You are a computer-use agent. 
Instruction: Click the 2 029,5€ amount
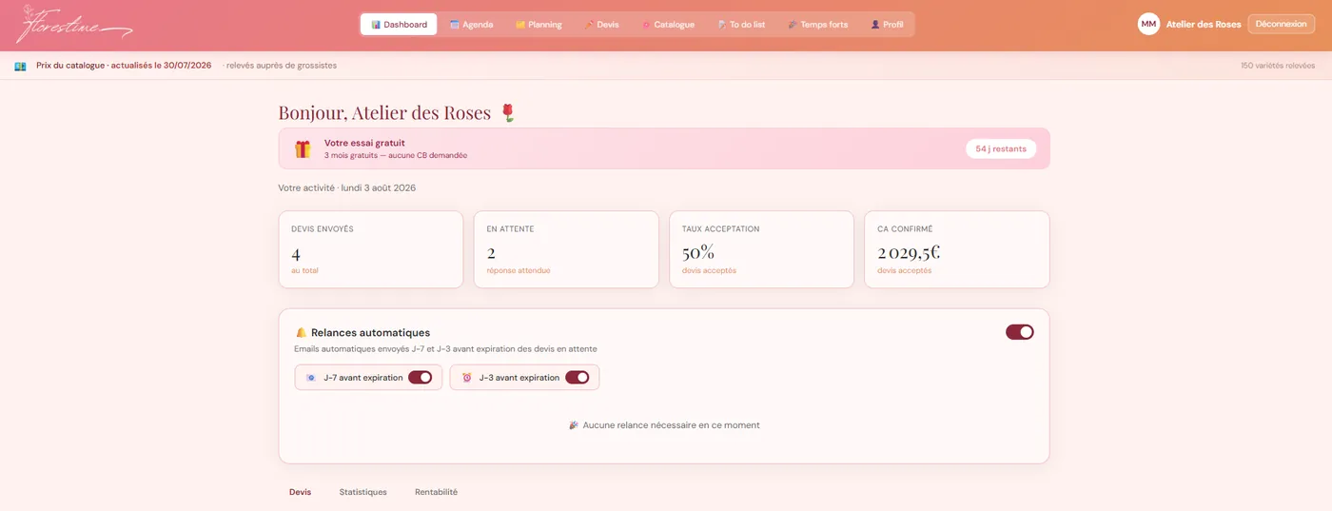(x=909, y=252)
